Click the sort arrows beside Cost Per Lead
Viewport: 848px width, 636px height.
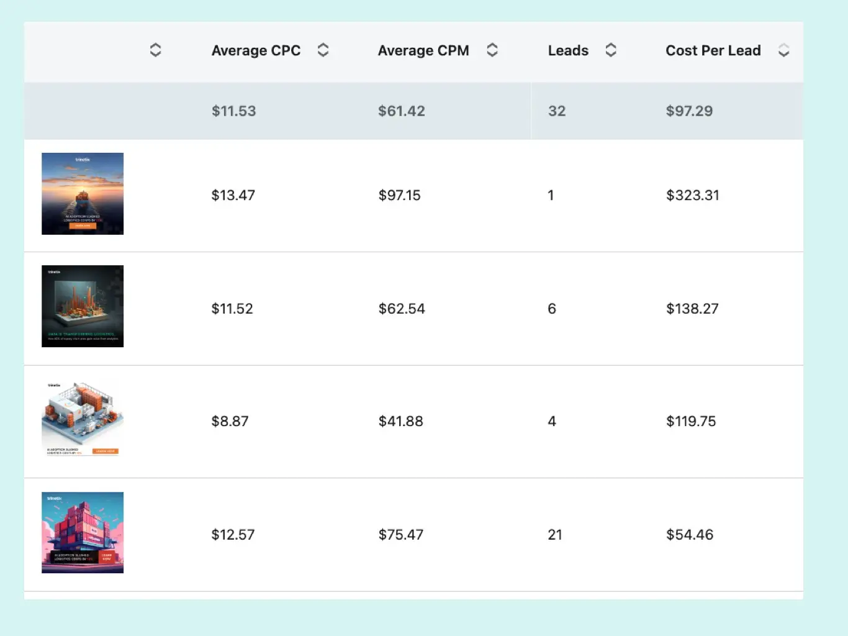click(x=783, y=50)
